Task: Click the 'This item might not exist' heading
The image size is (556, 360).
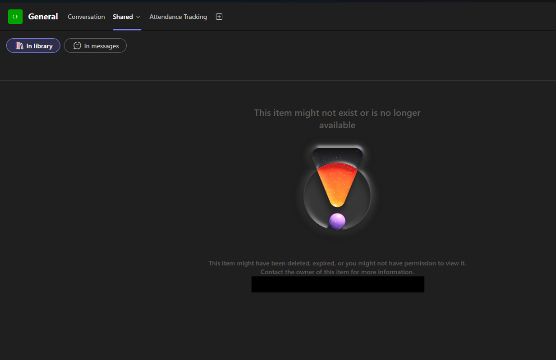Action: 337,118
